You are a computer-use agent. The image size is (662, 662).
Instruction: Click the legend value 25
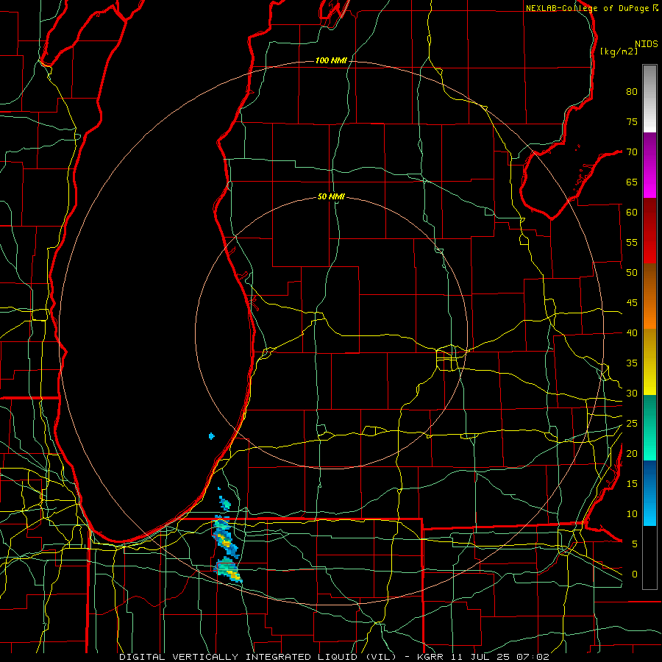632,424
